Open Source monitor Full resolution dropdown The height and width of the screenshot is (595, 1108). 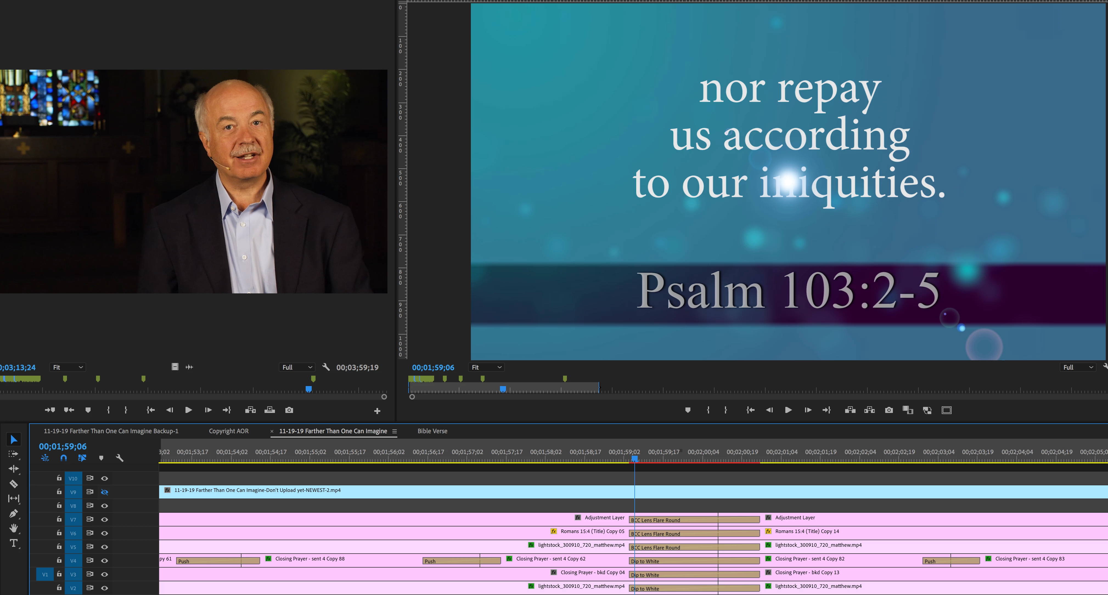(297, 367)
